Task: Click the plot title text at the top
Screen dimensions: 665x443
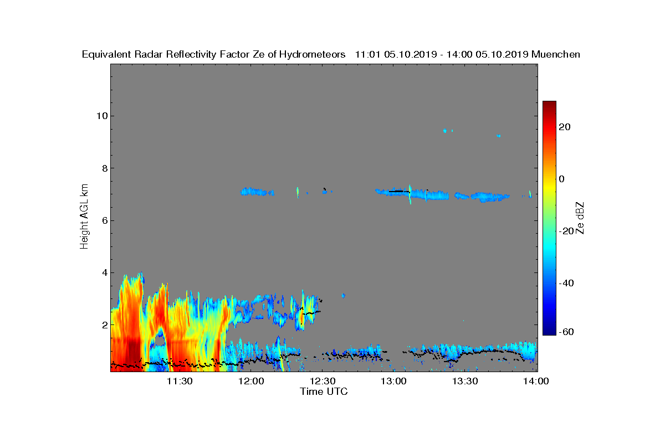Action: click(x=331, y=54)
